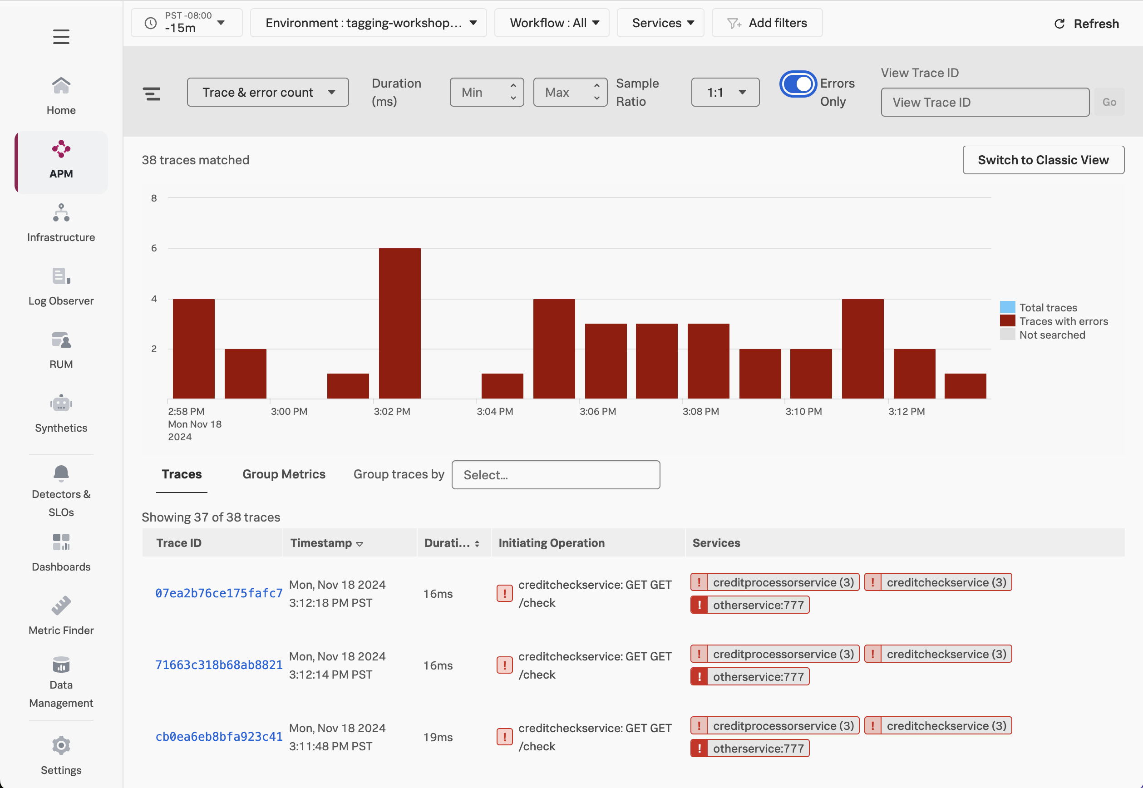Click Switch to Classic View button
The width and height of the screenshot is (1143, 788).
coord(1043,160)
